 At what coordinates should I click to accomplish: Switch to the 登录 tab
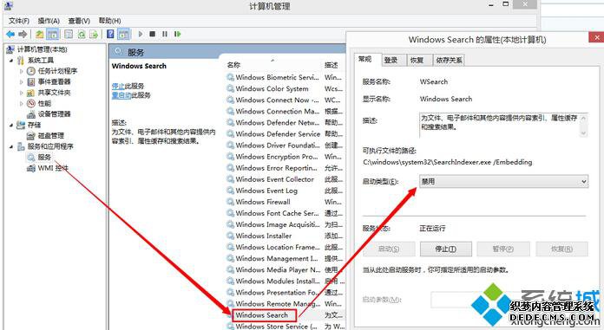391,60
